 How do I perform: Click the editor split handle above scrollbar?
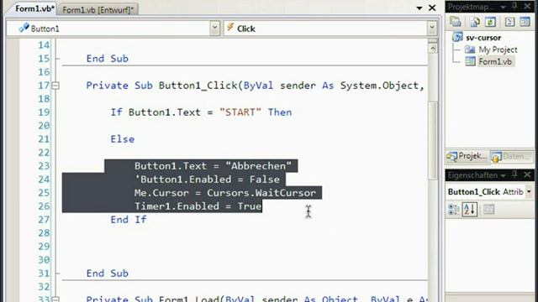433,41
